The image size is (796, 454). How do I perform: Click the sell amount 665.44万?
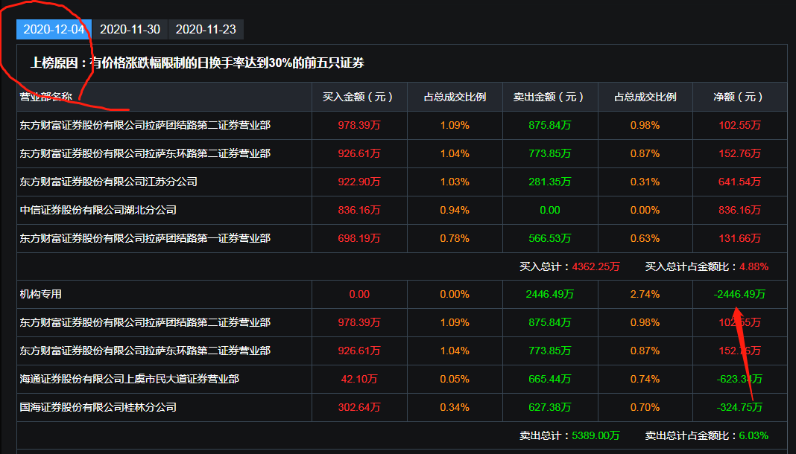(550, 379)
